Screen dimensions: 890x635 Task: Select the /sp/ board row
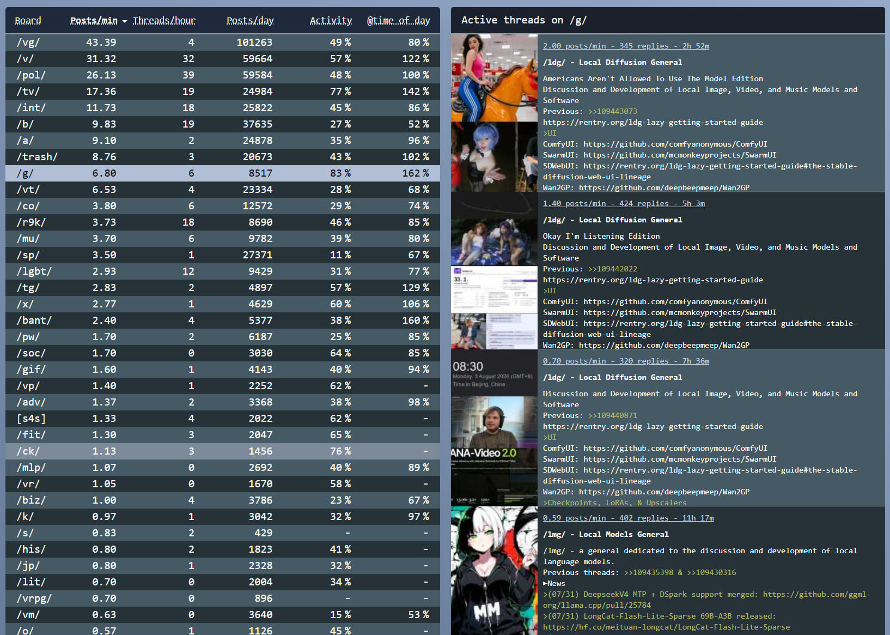point(223,255)
